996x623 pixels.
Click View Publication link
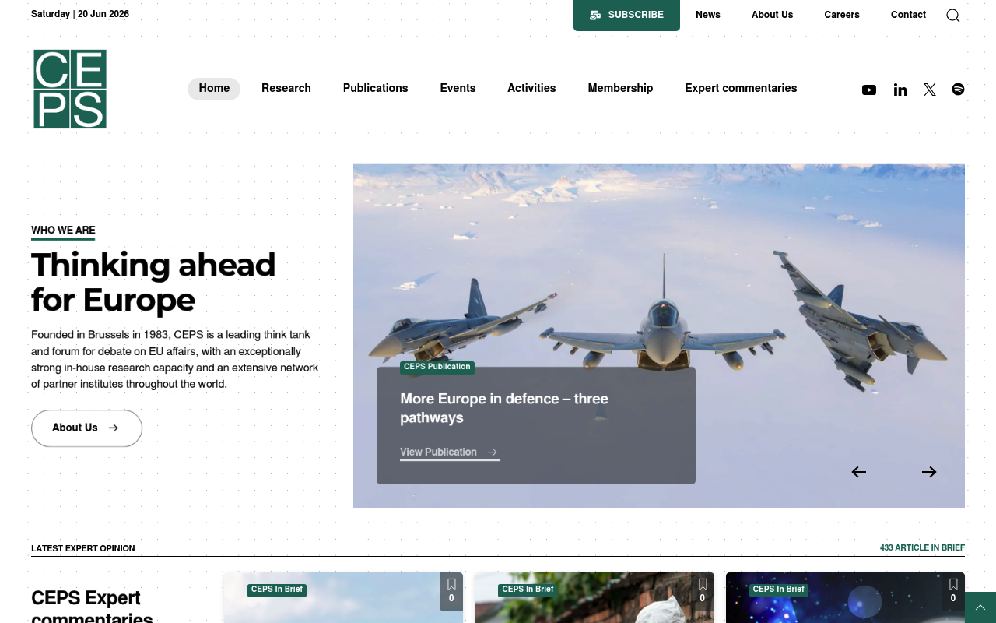pos(450,452)
